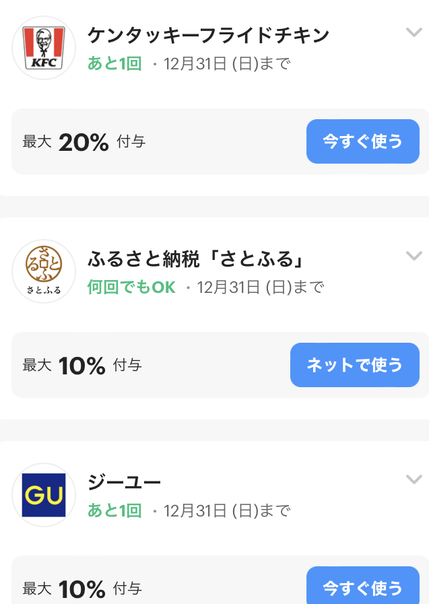Select the ジーユー 最大 10% 付与 text
Screen dimensions: 429x604
coord(82,589)
